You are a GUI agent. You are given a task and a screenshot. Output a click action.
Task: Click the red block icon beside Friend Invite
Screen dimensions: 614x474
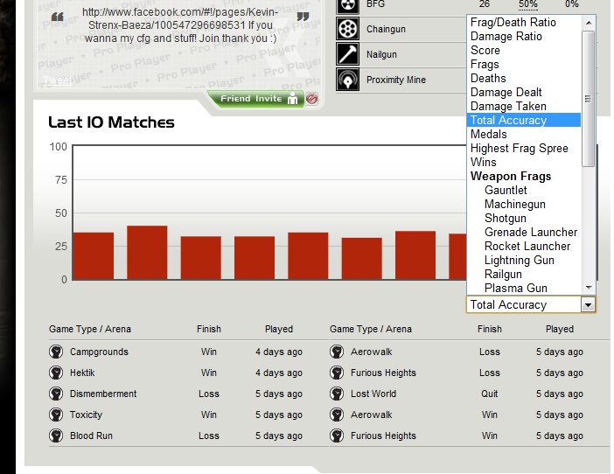pyautogui.click(x=311, y=99)
